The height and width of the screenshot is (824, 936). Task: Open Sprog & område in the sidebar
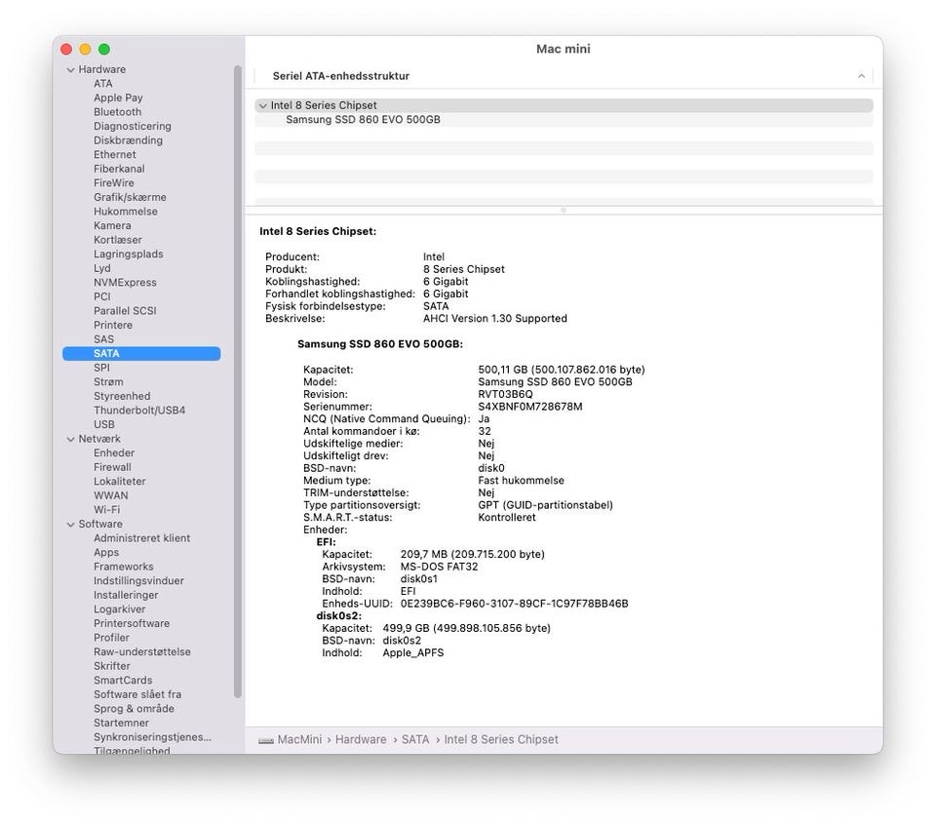click(134, 709)
